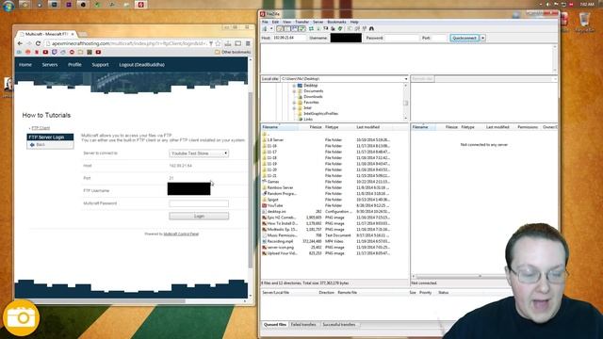The image size is (603, 339).
Task: Switch to the Queued files tab
Action: tap(275, 325)
